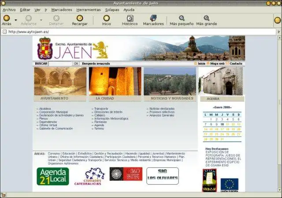Open the Marcadores bookmarks toolbar icon
This screenshot has width=282, height=198.
point(153,18)
